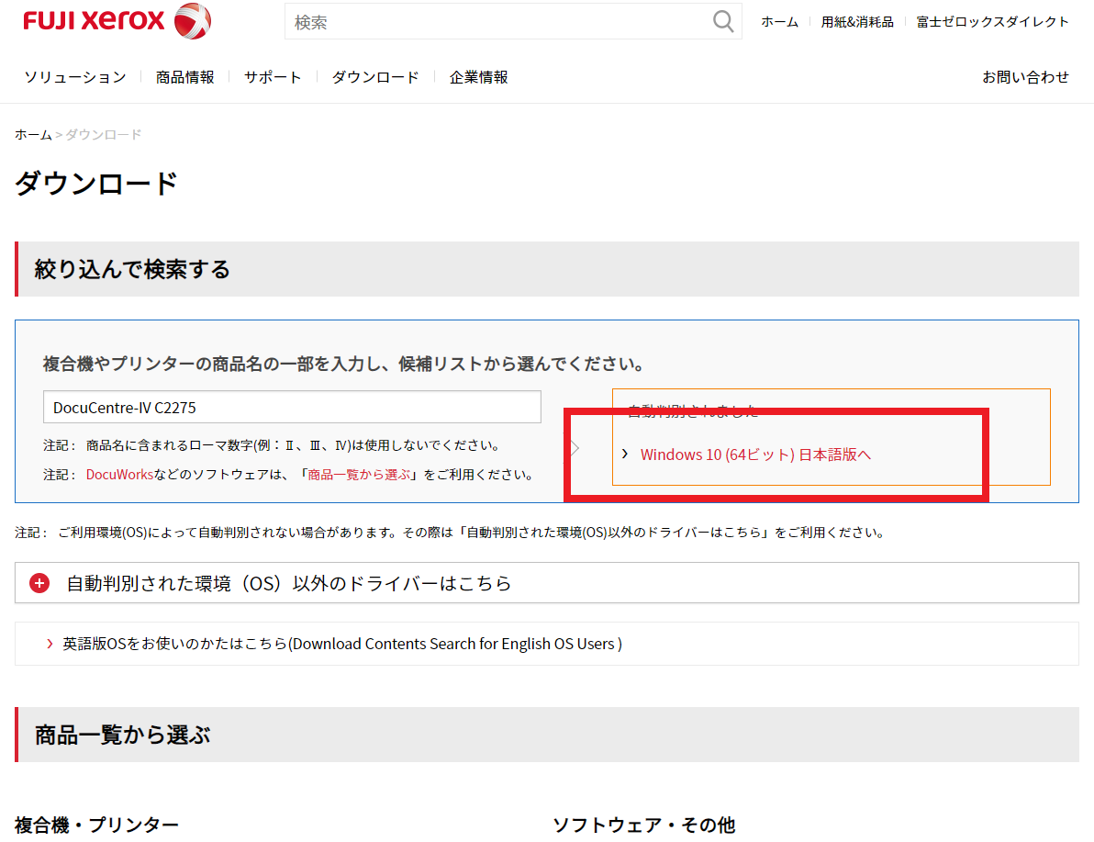Open the 富士ゼロックスダイレクト link
This screenshot has width=1094, height=842.
[x=992, y=22]
